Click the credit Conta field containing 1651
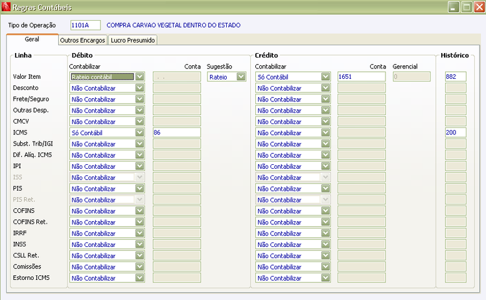 tap(362, 77)
